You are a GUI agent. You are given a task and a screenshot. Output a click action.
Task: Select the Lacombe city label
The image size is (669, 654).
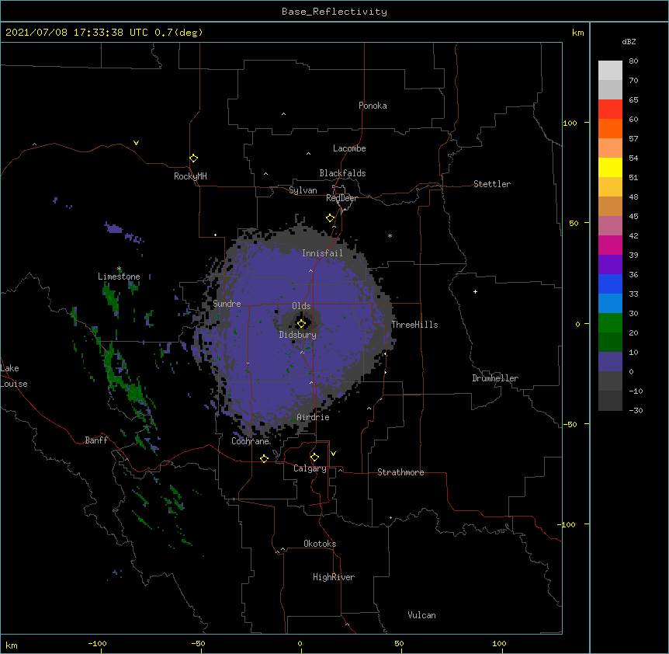349,148
